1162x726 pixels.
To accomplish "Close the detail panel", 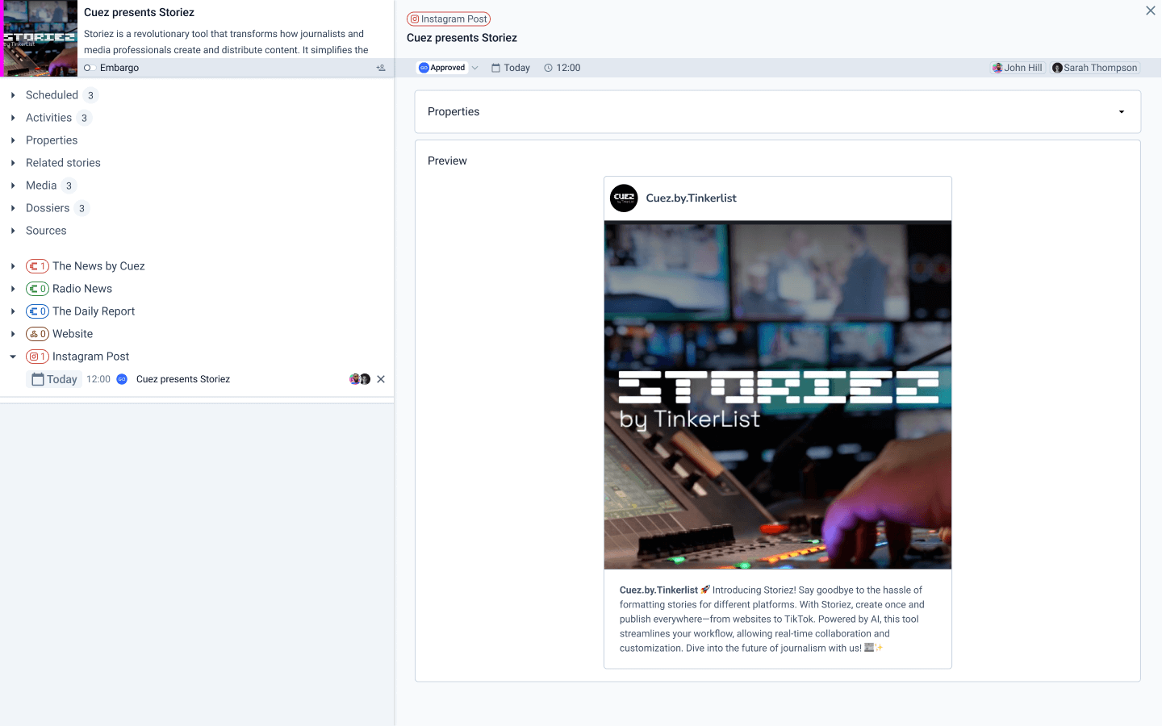I will pos(1151,10).
